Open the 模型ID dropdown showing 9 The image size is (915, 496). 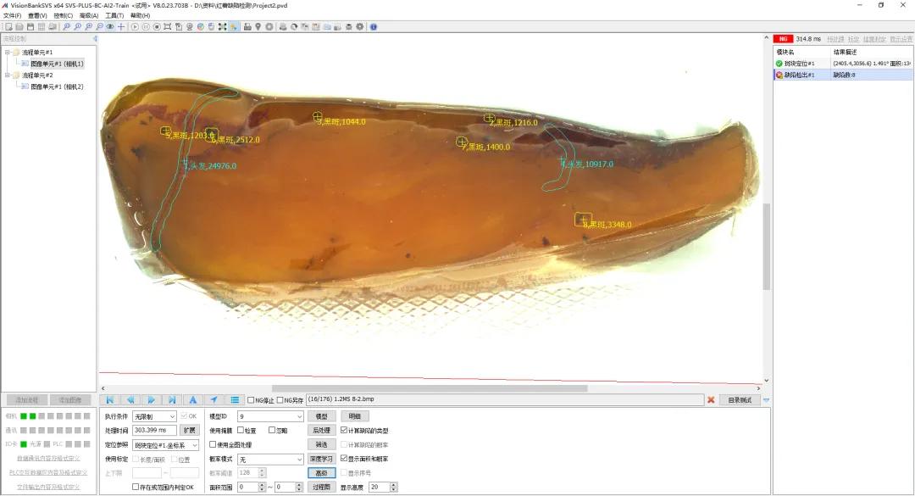[x=271, y=416]
